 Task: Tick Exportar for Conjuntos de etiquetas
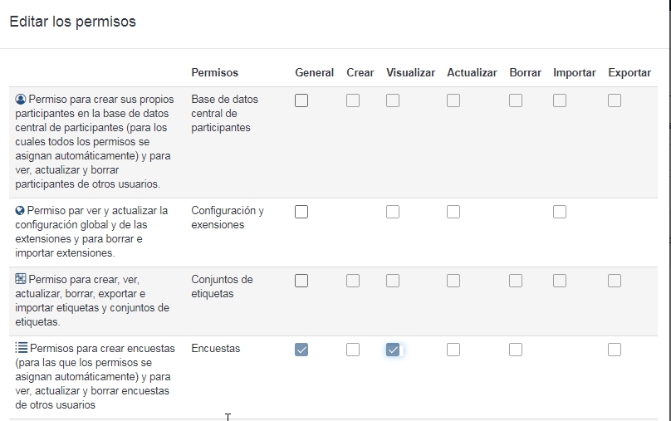pyautogui.click(x=615, y=281)
